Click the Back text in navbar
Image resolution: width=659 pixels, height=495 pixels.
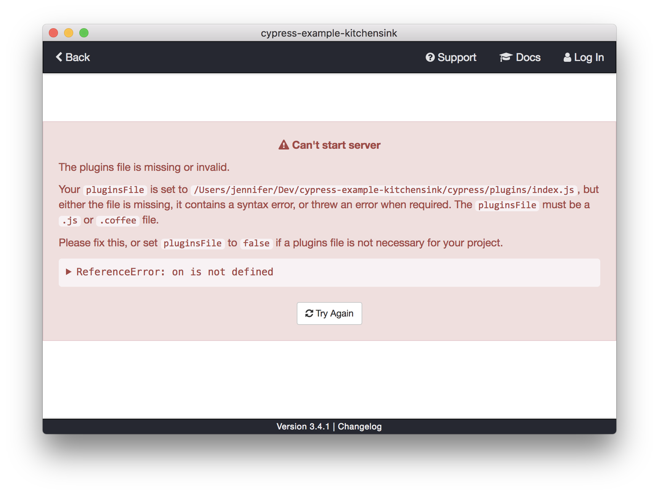pos(78,57)
